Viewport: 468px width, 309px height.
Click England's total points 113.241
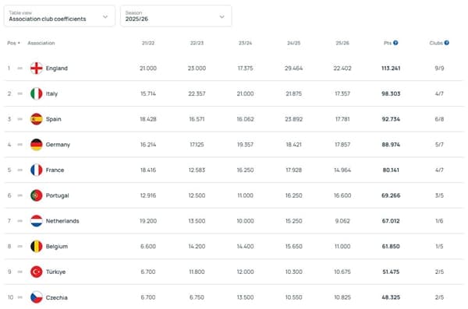[x=391, y=68]
